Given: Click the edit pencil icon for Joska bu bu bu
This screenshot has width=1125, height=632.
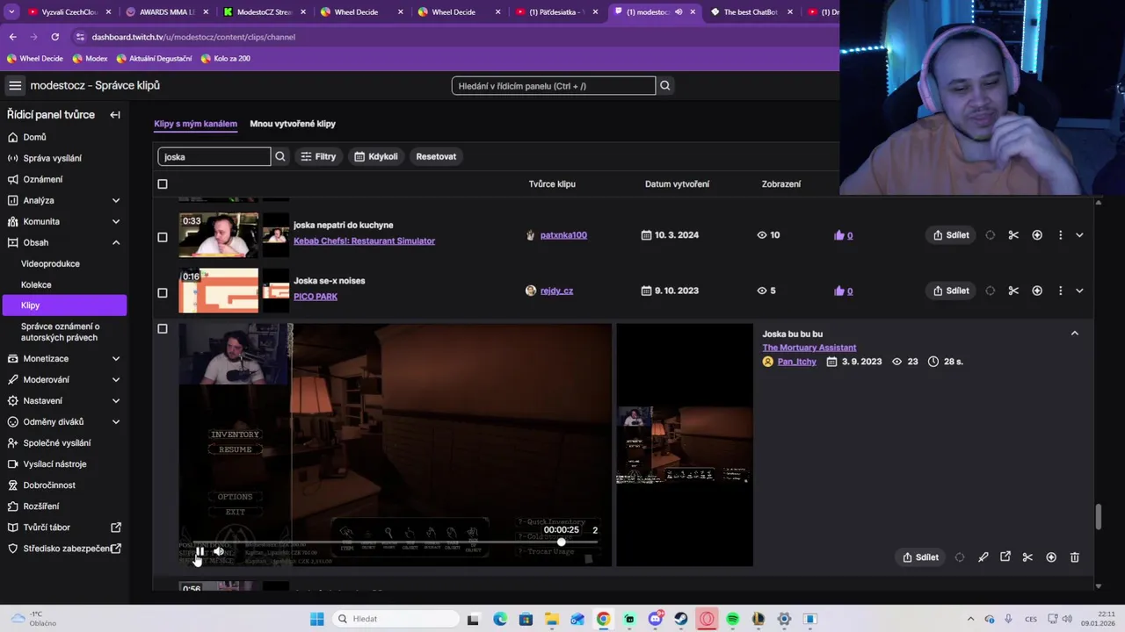Looking at the screenshot, I should (x=983, y=557).
